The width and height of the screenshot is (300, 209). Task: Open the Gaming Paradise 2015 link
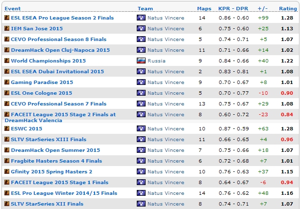[x=42, y=82]
